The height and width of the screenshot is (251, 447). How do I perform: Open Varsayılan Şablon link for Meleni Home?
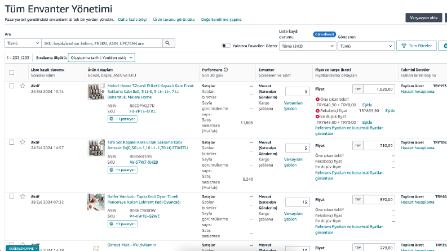(x=293, y=106)
